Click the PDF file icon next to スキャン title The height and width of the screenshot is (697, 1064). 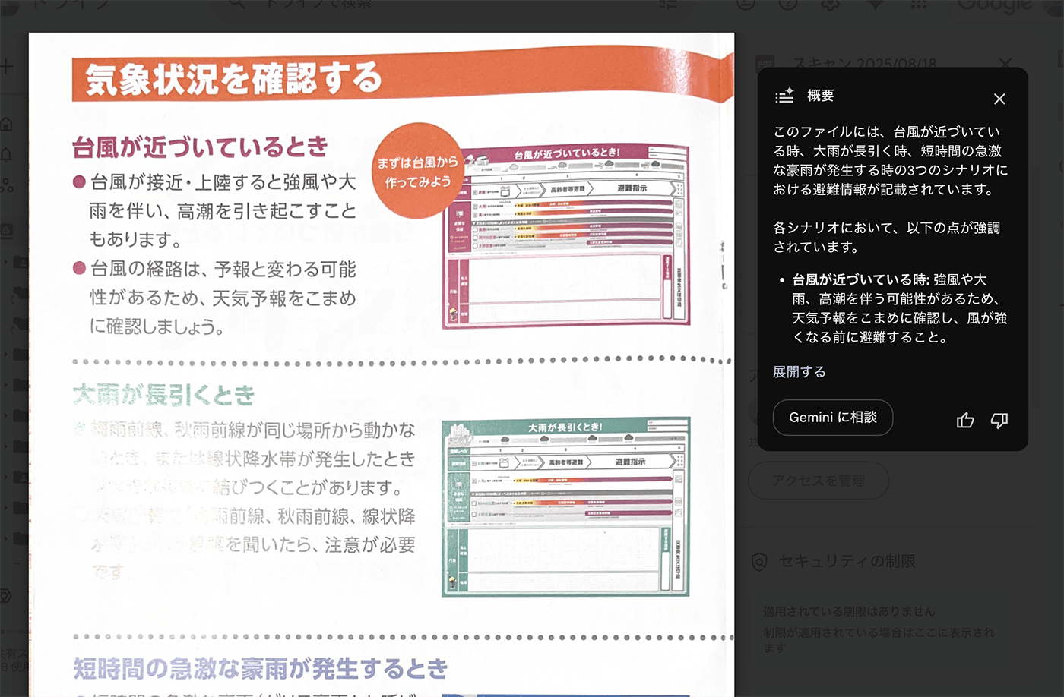coord(765,64)
